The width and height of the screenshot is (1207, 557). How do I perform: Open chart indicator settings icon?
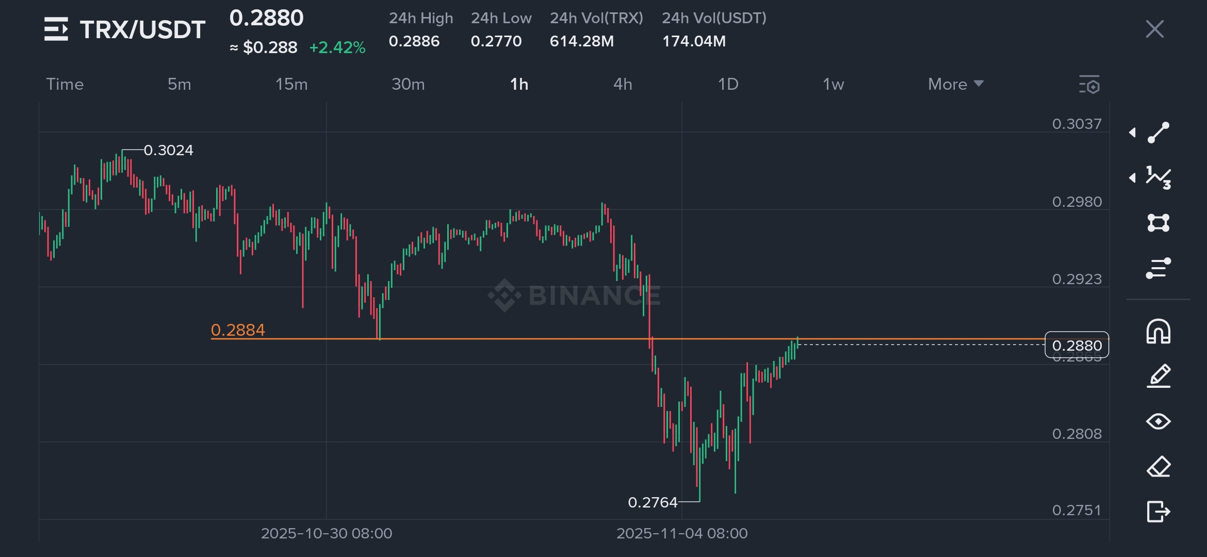pyautogui.click(x=1089, y=85)
